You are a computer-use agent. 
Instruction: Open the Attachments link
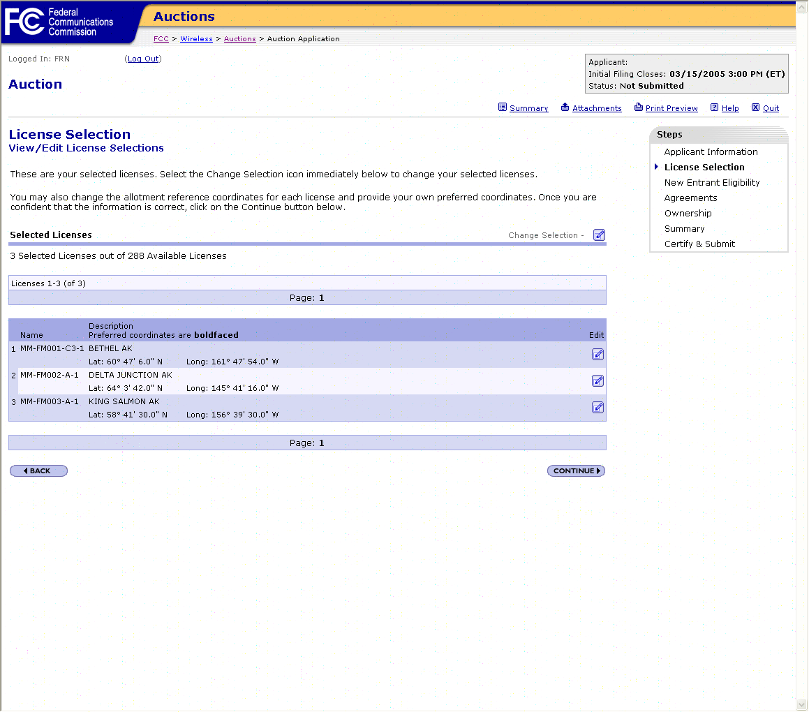pyautogui.click(x=597, y=108)
